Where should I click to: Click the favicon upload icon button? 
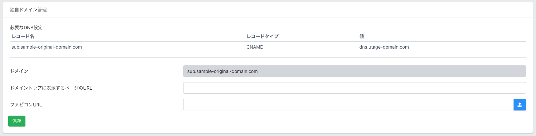[x=519, y=105]
